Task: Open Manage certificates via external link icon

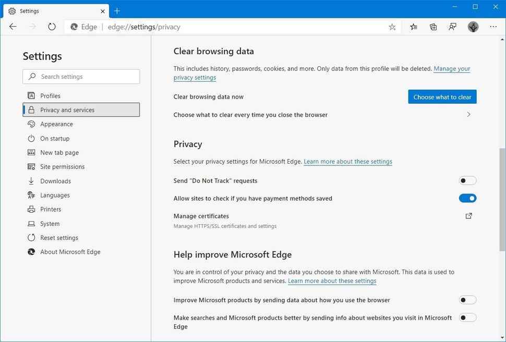Action: [468, 215]
